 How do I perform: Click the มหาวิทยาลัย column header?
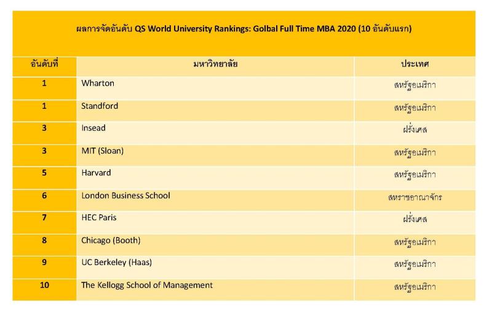[215, 64]
